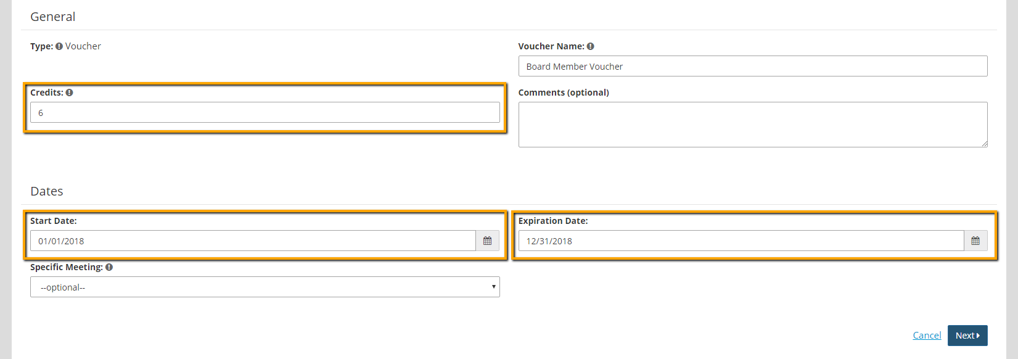This screenshot has width=1018, height=359.
Task: Click the 'Voucher' type value text
Action: [83, 46]
